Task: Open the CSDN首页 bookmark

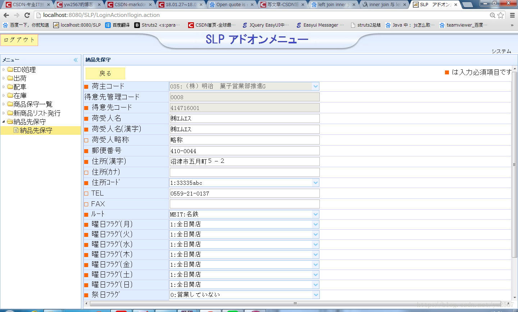Action: [x=212, y=25]
